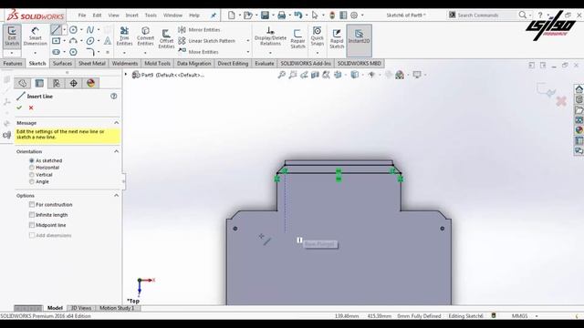Viewport: 584px width, 328px height.
Task: Select the Corner Rectangle tool
Action: point(56,40)
